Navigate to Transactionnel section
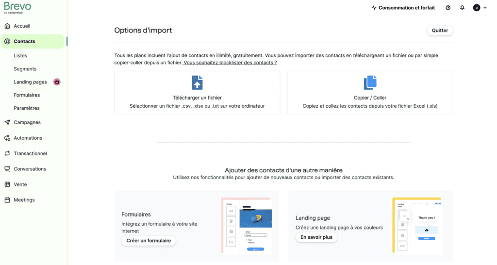Image resolution: width=497 pixels, height=265 pixels. tap(30, 153)
